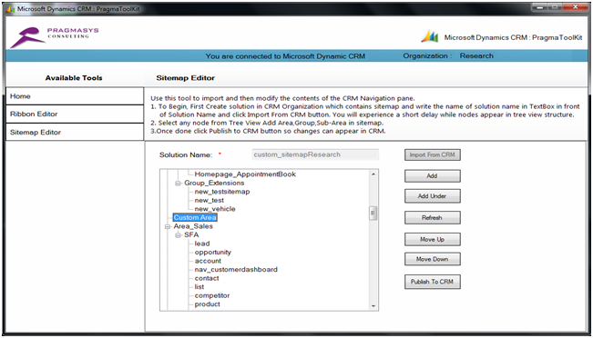Click the tree view scrollbar thumb

click(x=373, y=214)
